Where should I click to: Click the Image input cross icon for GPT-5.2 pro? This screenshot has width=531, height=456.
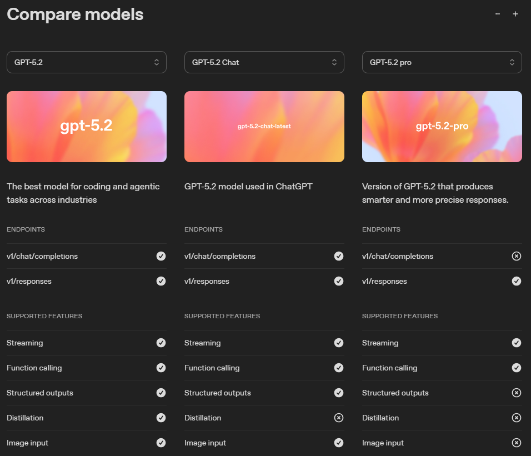pos(517,443)
